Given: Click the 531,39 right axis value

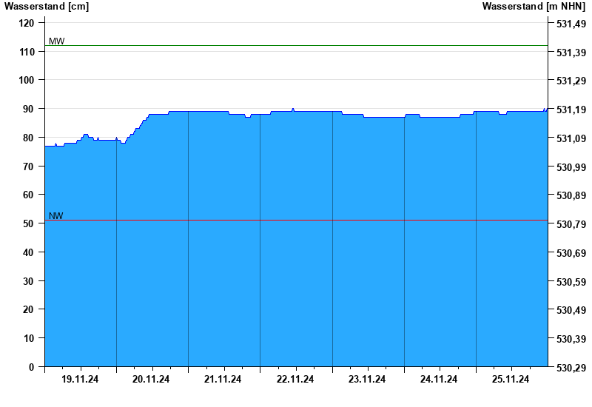Looking at the screenshot, I should pos(571,53).
